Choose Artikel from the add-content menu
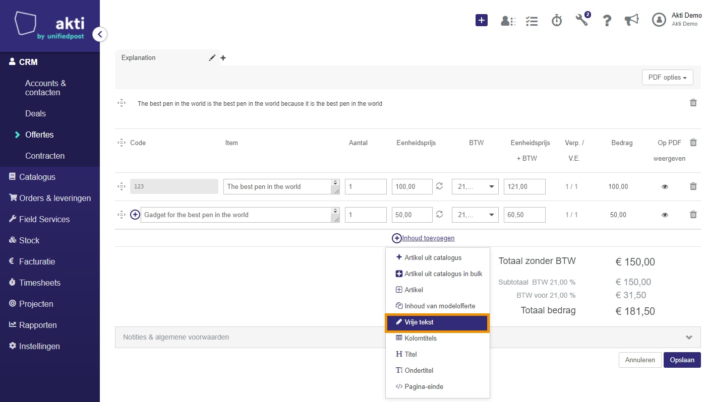 coord(438,290)
